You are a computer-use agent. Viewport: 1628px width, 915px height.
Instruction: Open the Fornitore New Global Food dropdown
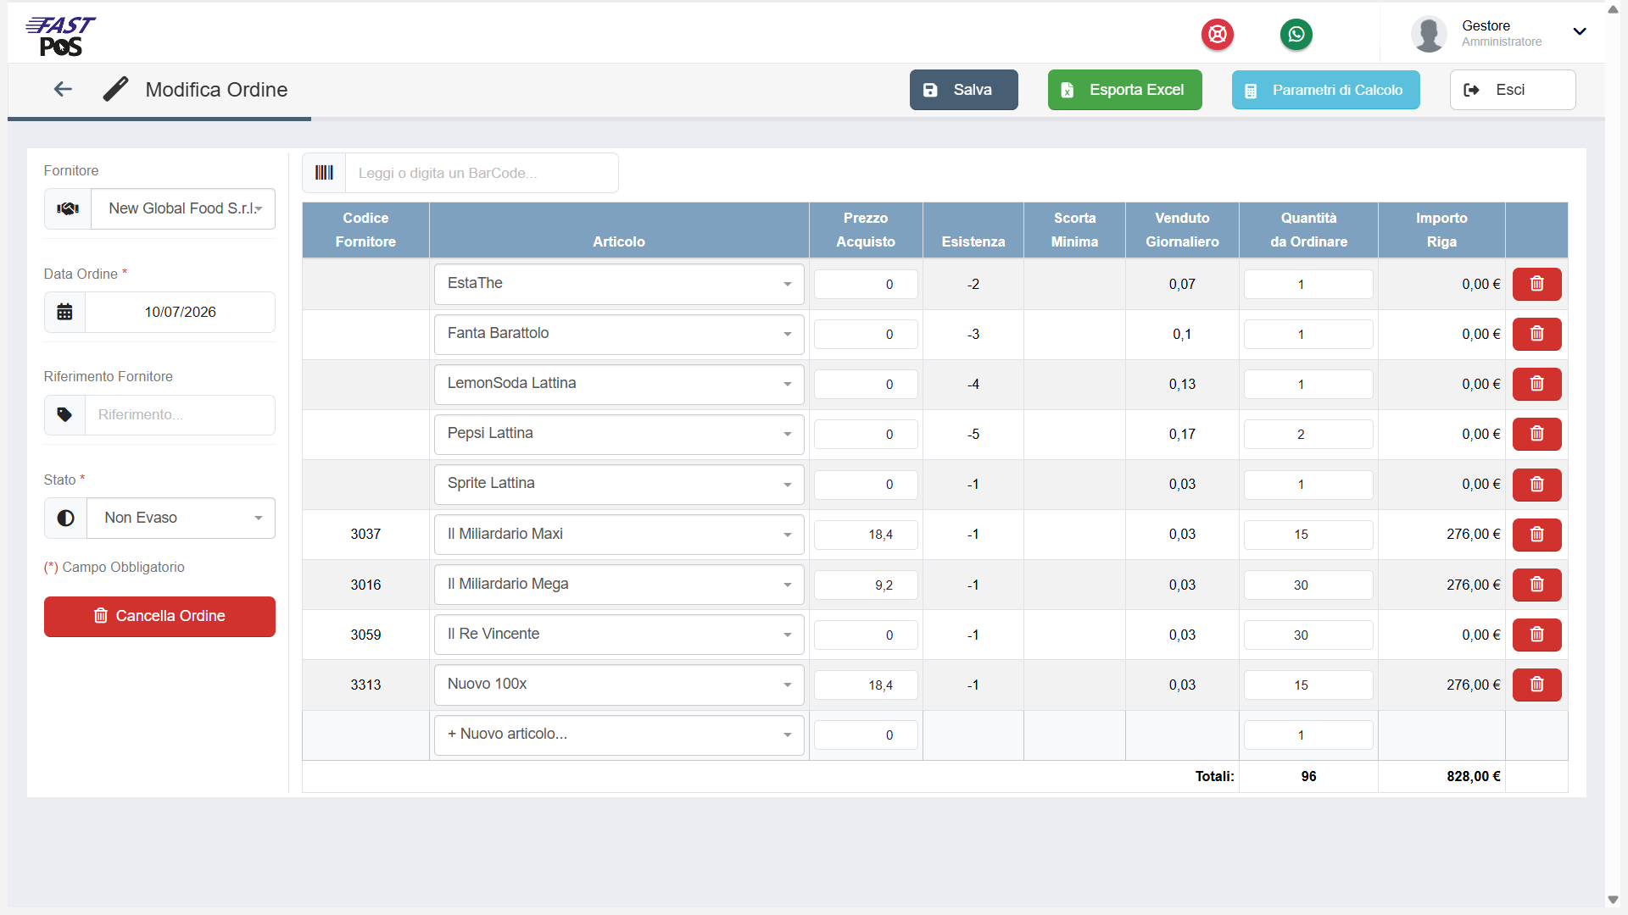pyautogui.click(x=183, y=208)
